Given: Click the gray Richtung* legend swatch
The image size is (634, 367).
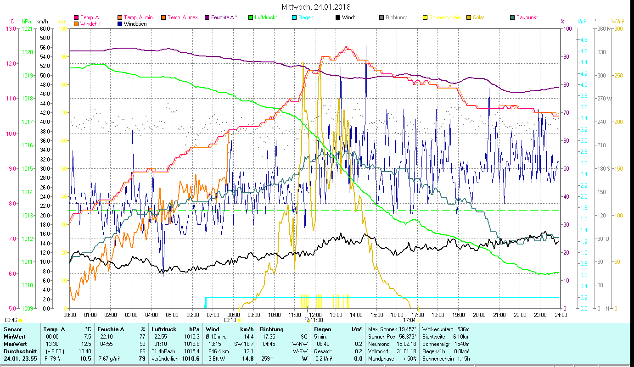Looking at the screenshot, I should pos(381,18).
